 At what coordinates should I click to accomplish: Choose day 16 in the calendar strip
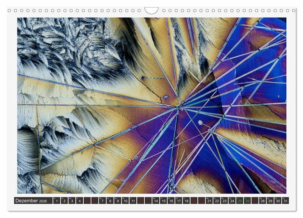pos(171,201)
